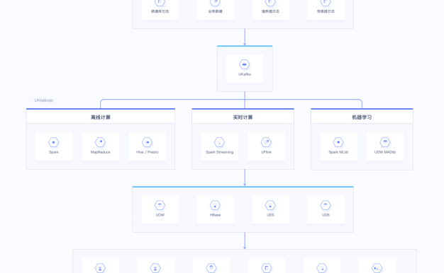
Task: Click the UKafka hexagon icon
Action: tap(245, 64)
